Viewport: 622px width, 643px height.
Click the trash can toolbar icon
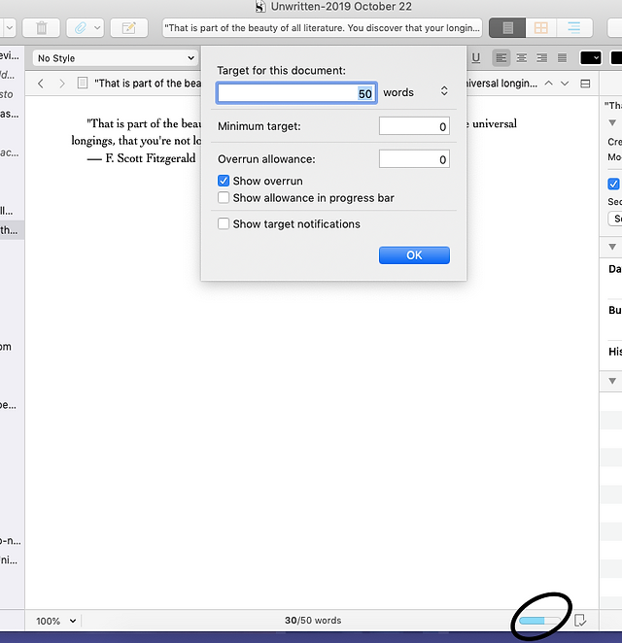click(x=41, y=28)
